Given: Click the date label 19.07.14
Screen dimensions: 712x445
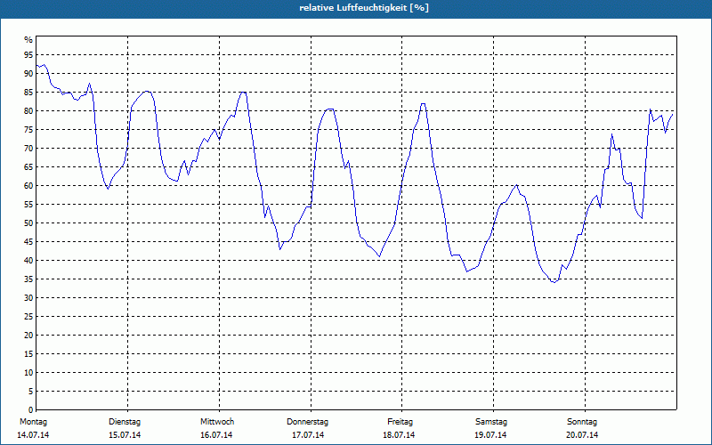Looking at the screenshot, I should pyautogui.click(x=490, y=435).
